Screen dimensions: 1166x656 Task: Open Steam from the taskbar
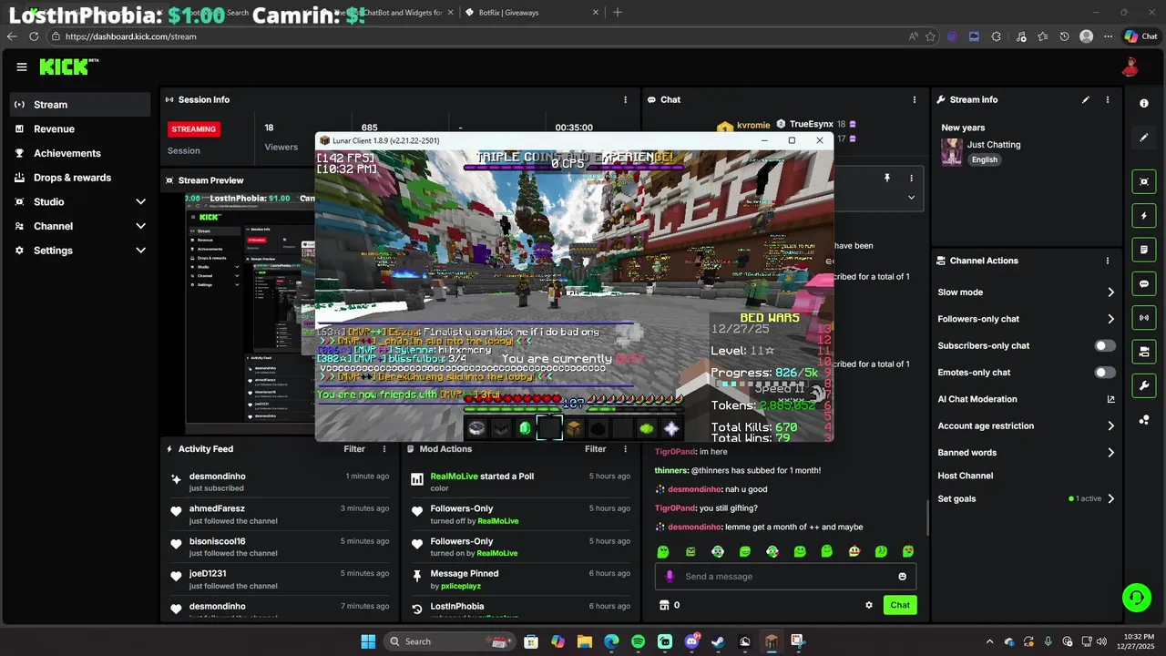(718, 641)
